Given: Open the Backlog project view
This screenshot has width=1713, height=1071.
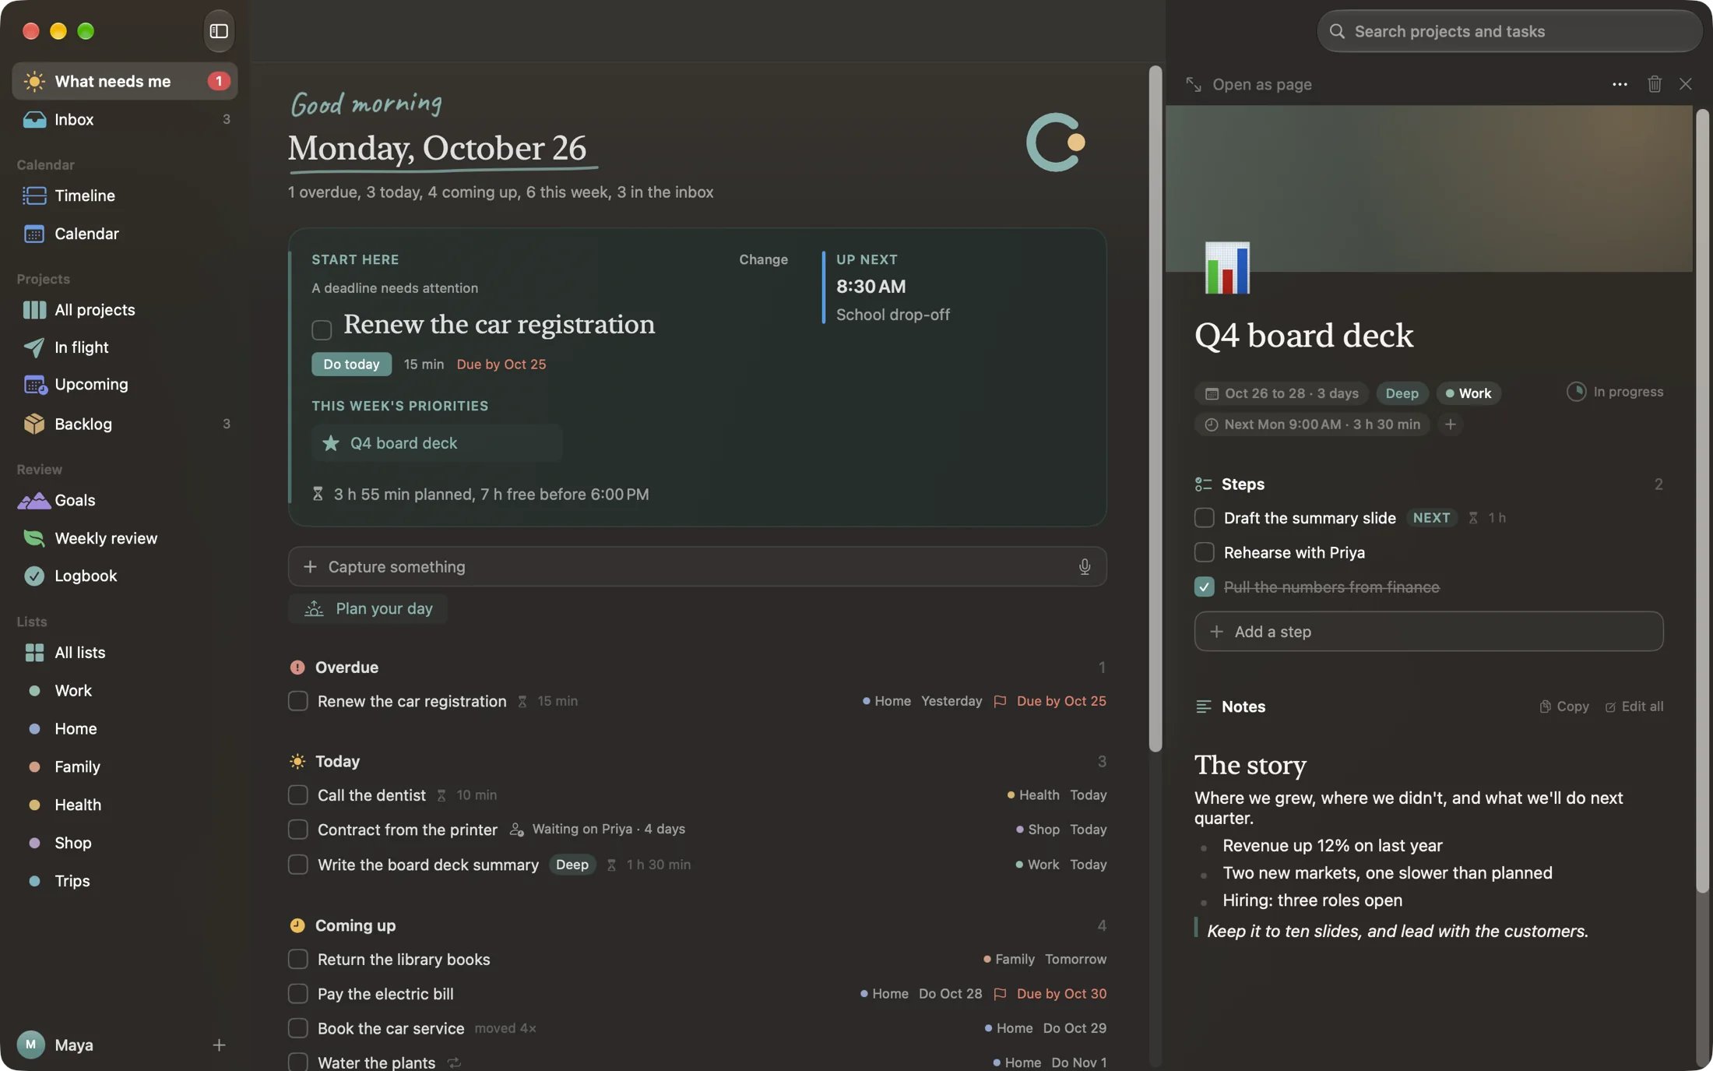Looking at the screenshot, I should pos(125,424).
